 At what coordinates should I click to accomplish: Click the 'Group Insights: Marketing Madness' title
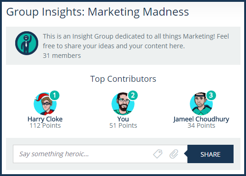click(97, 12)
